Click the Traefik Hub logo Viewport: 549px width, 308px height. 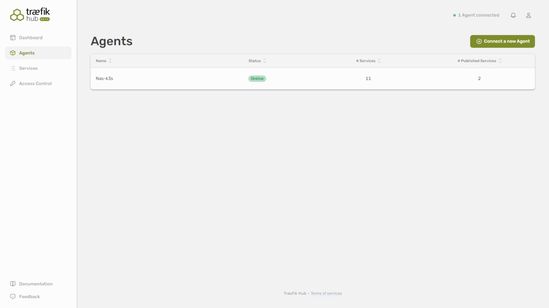click(30, 15)
